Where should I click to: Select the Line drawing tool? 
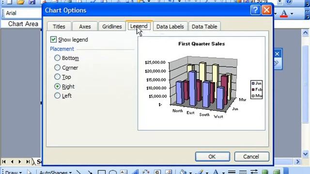(x=78, y=172)
